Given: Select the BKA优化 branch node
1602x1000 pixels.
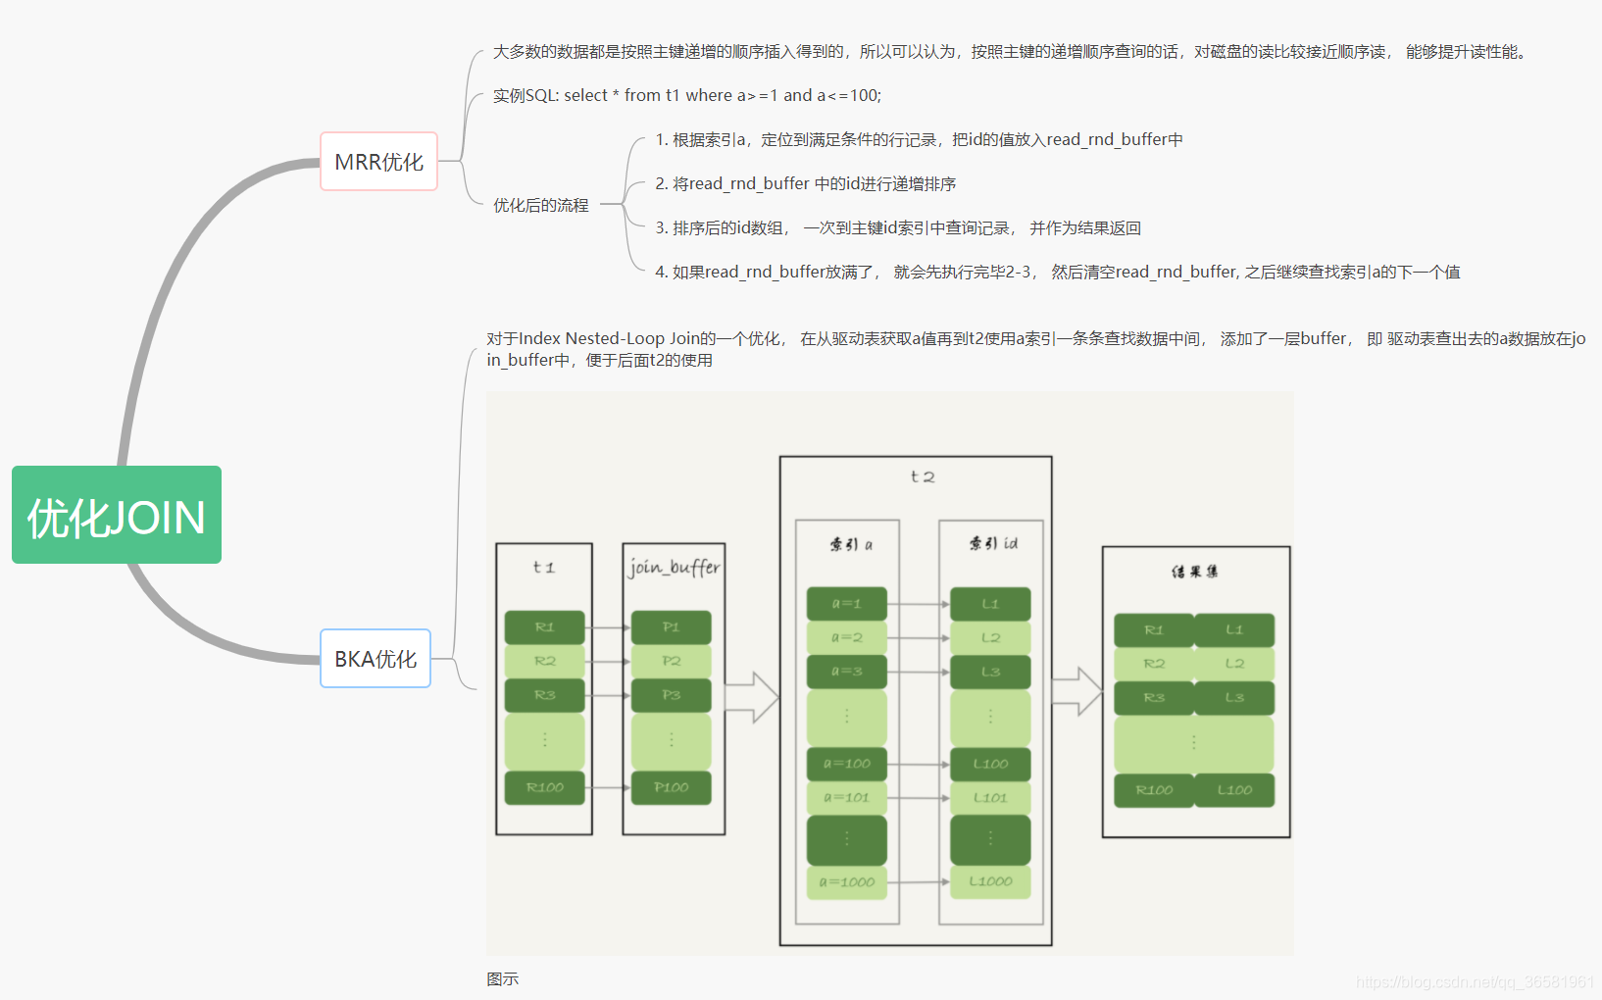Looking at the screenshot, I should (x=375, y=659).
